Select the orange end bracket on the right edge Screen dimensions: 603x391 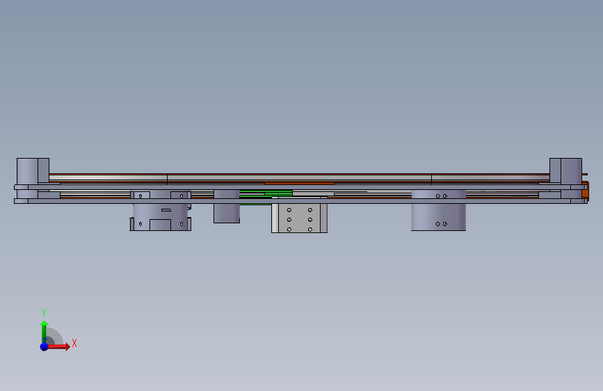click(586, 191)
